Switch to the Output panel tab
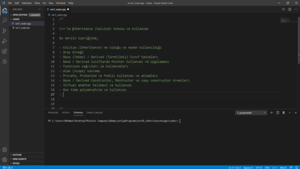This screenshot has height=169, width=300. click(x=66, y=113)
